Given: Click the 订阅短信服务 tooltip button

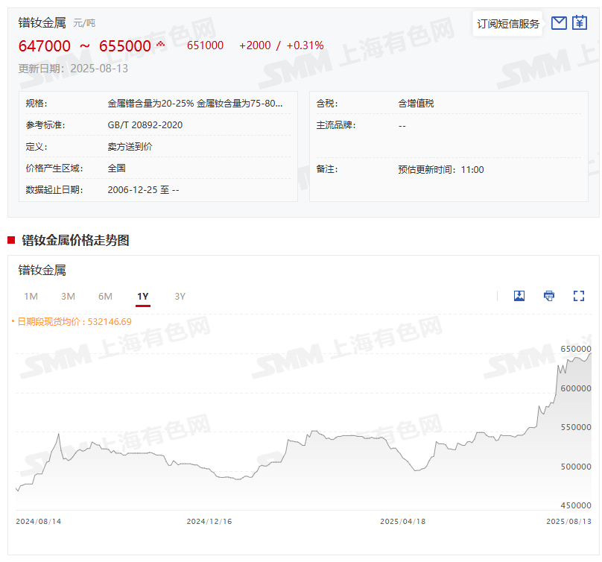Looking at the screenshot, I should pos(508,24).
